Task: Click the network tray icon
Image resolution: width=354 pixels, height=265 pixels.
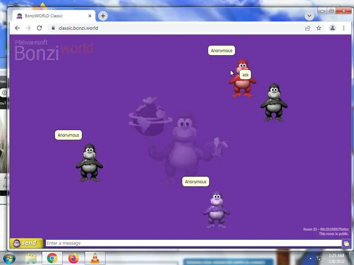Action: click(319, 258)
